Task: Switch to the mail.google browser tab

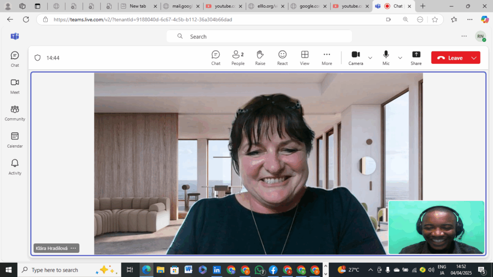Action: point(181,6)
